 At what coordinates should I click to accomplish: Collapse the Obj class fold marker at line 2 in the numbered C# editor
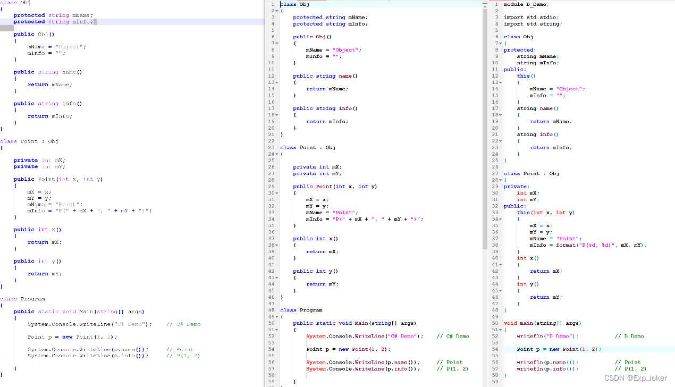[276, 11]
